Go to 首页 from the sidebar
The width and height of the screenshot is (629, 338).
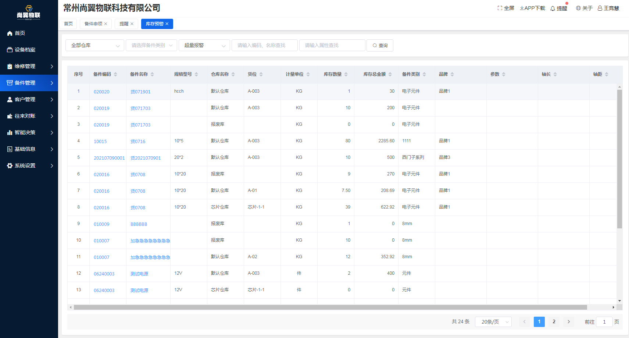pyautogui.click(x=20, y=33)
